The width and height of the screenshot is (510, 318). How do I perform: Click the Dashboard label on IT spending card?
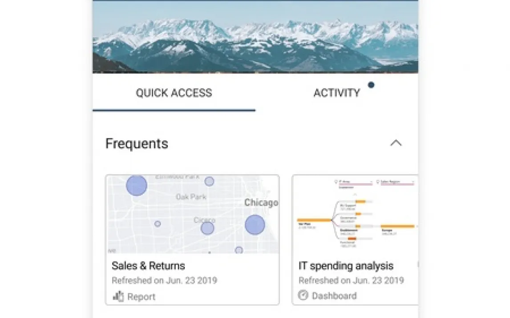[x=334, y=296]
